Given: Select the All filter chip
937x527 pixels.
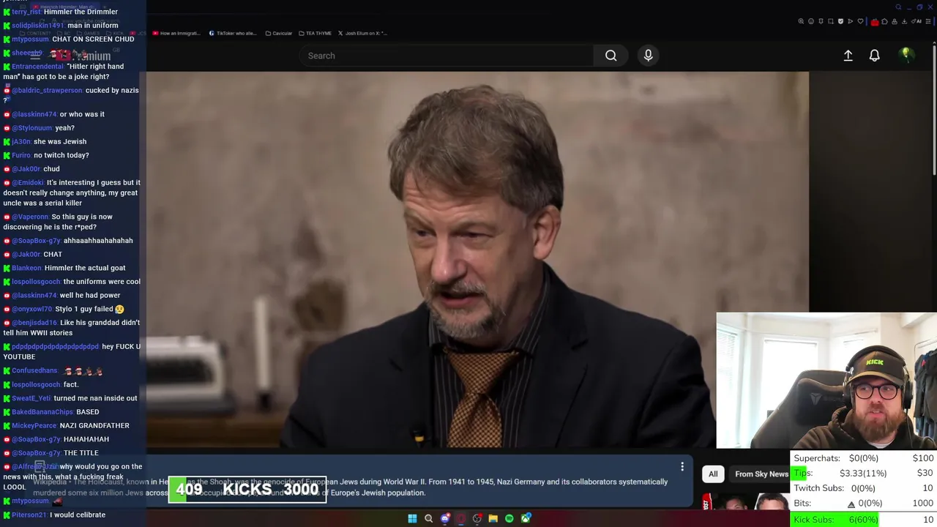Looking at the screenshot, I should point(713,474).
